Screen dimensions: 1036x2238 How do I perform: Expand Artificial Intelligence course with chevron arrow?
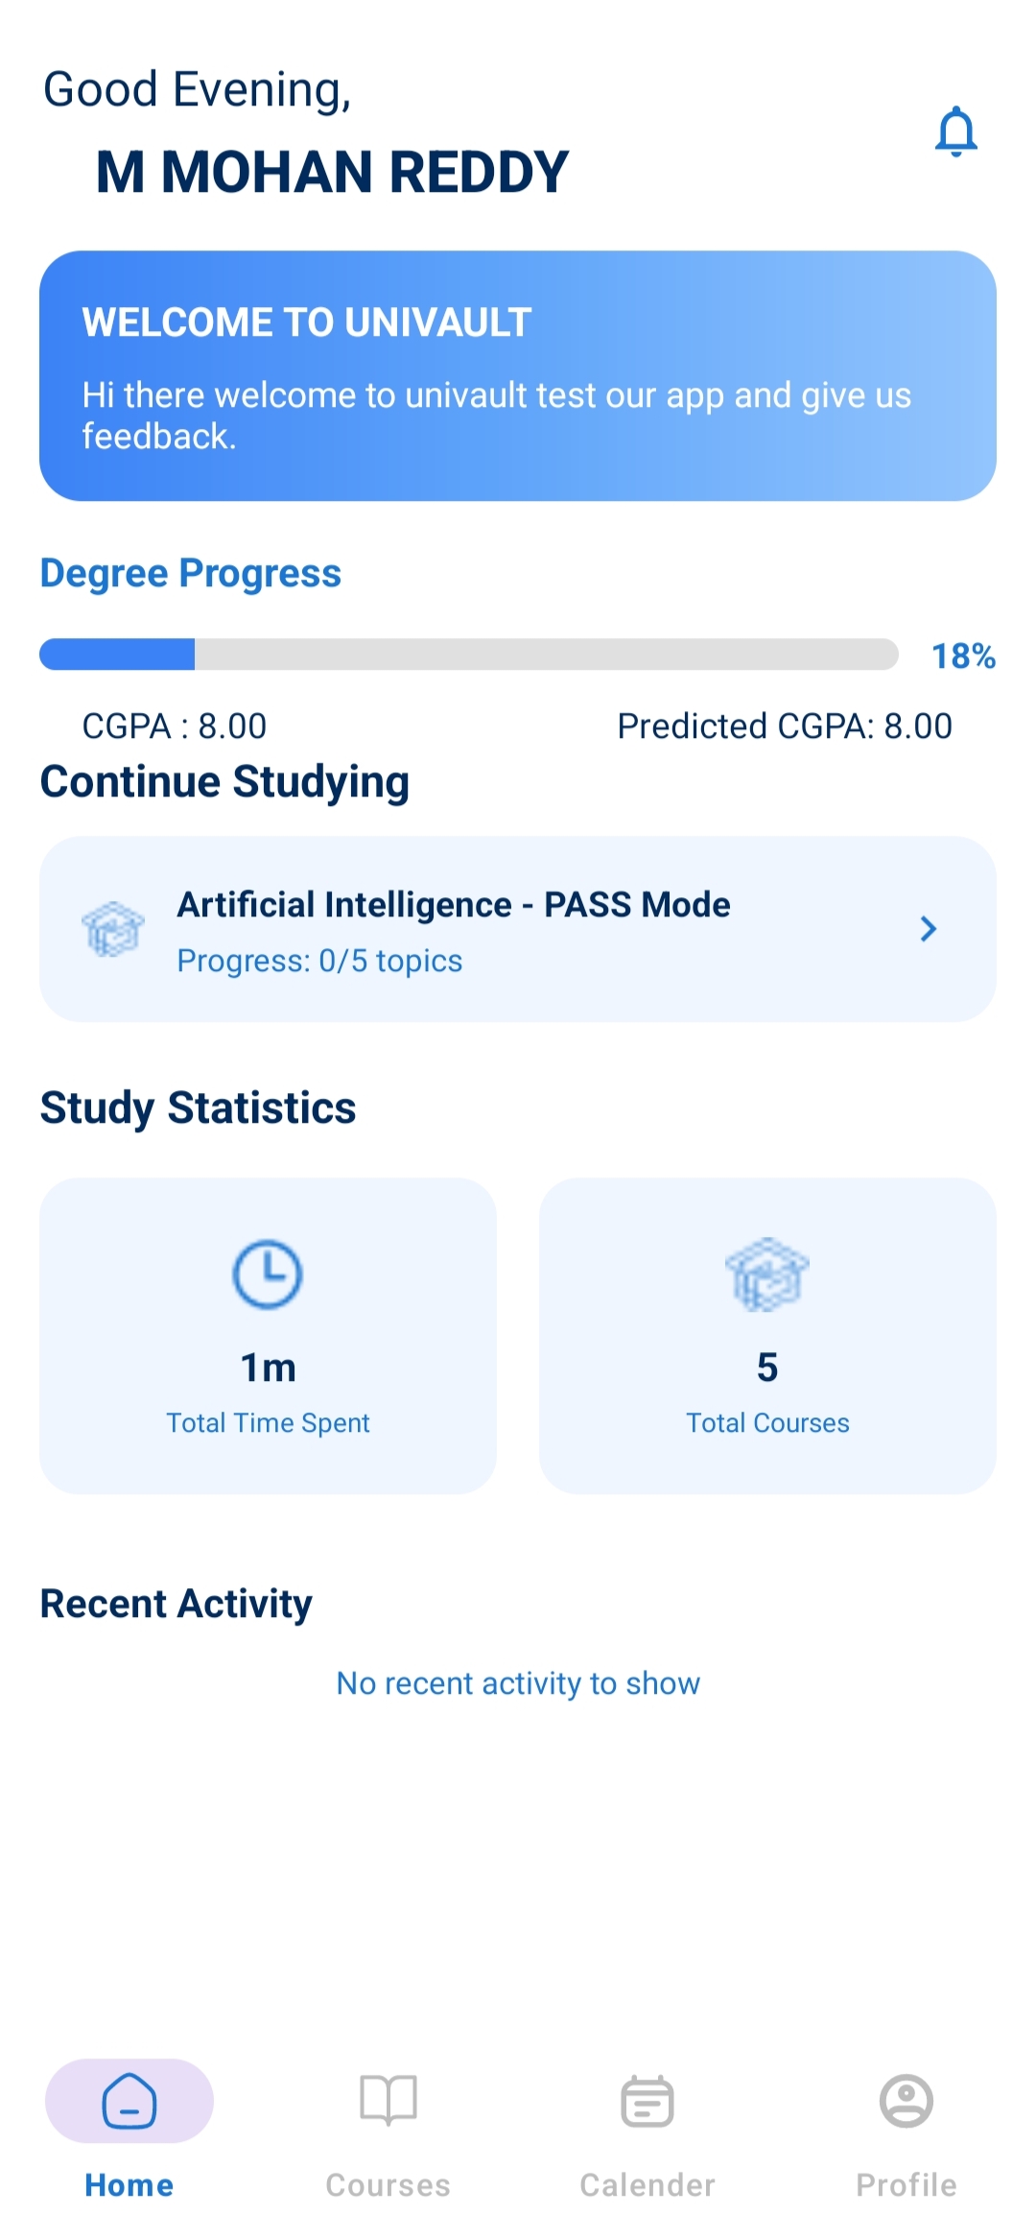[928, 929]
